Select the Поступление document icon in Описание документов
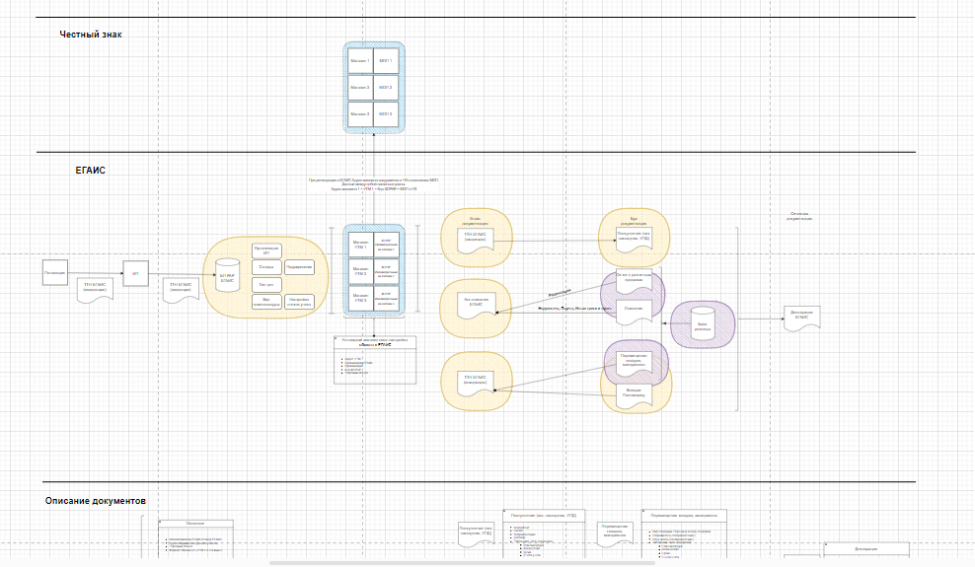 477,534
